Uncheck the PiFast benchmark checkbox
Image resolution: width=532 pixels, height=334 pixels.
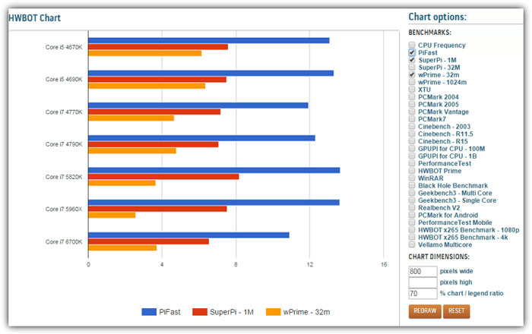pos(412,52)
